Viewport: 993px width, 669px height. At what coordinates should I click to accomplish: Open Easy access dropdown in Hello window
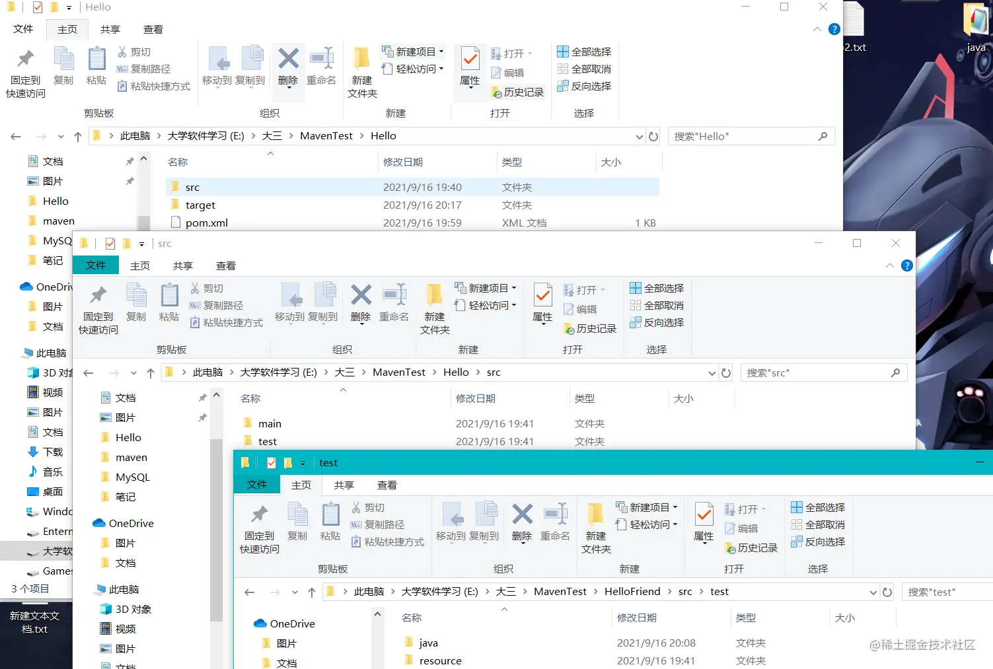click(413, 69)
